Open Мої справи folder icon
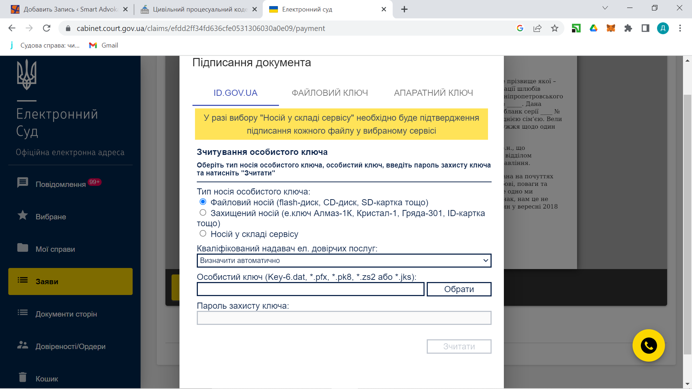Viewport: 692px width, 389px height. click(x=23, y=248)
